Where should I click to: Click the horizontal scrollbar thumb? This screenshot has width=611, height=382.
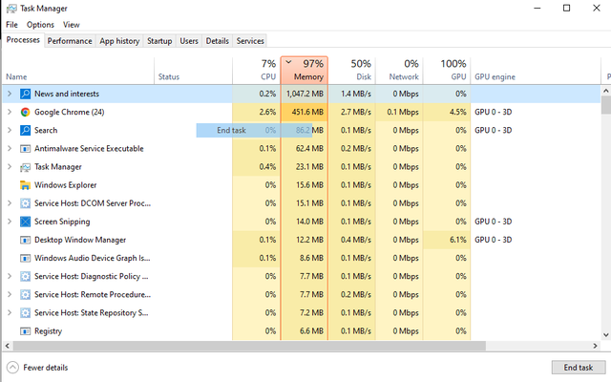[249, 346]
